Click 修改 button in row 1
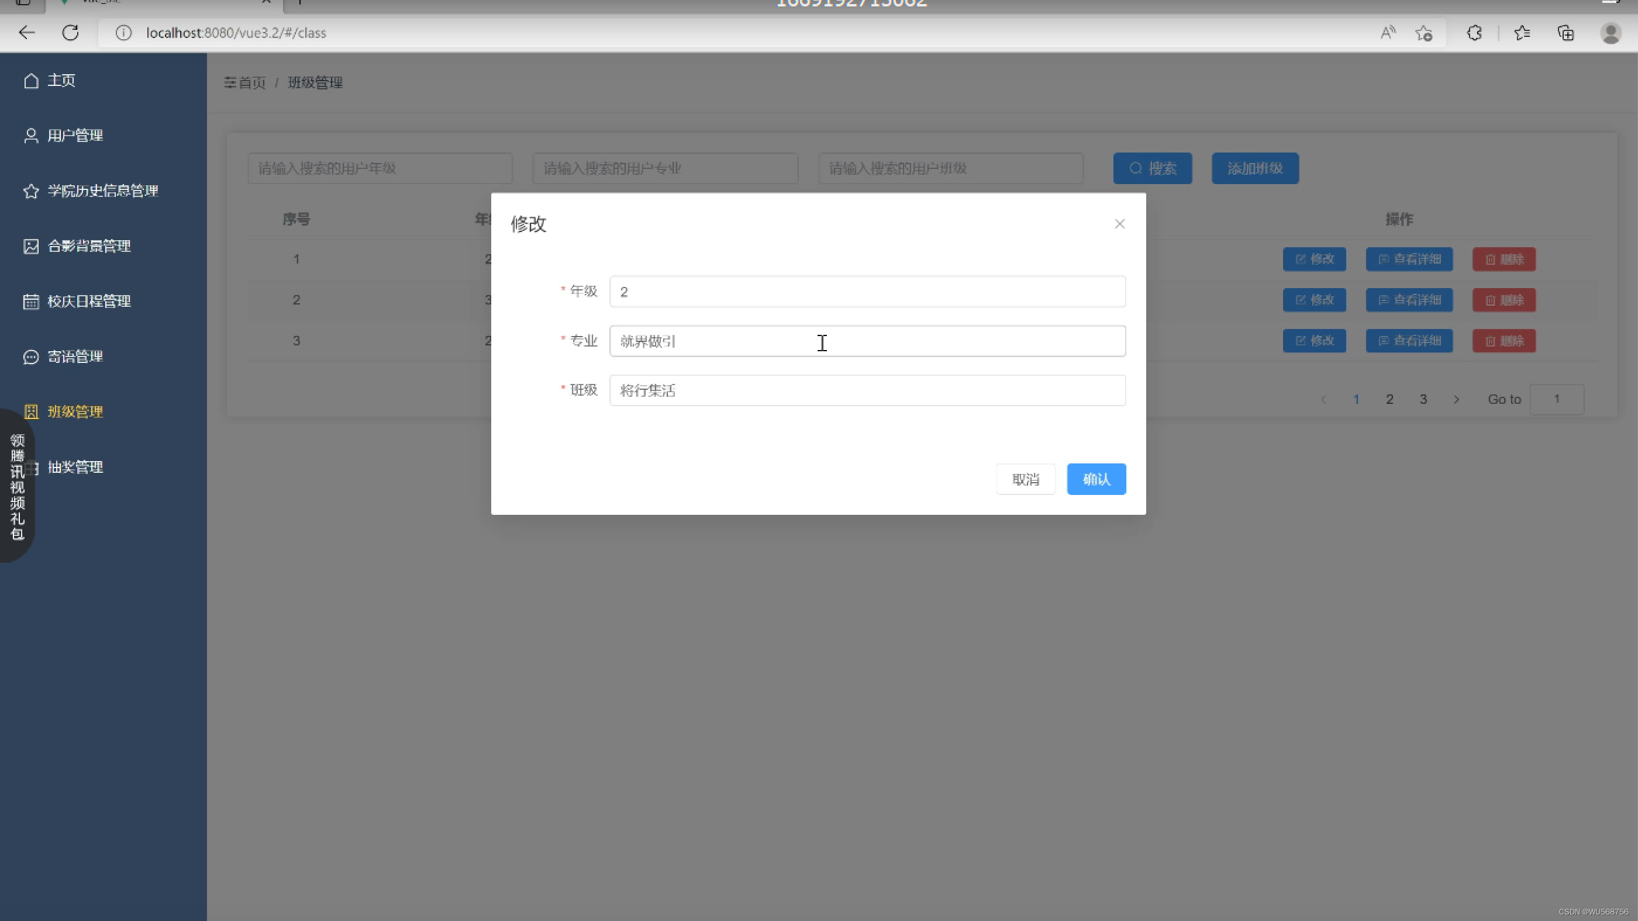 tap(1315, 259)
